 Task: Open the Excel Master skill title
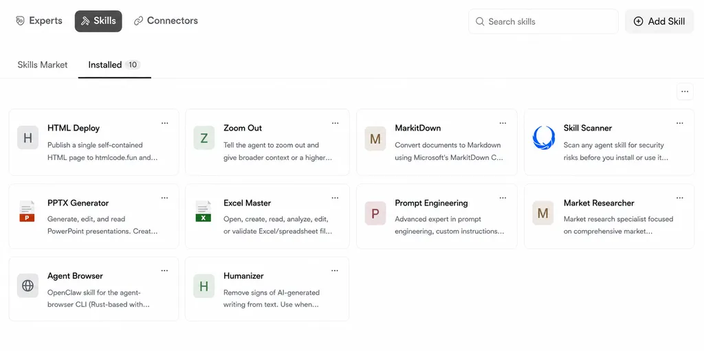(x=247, y=203)
